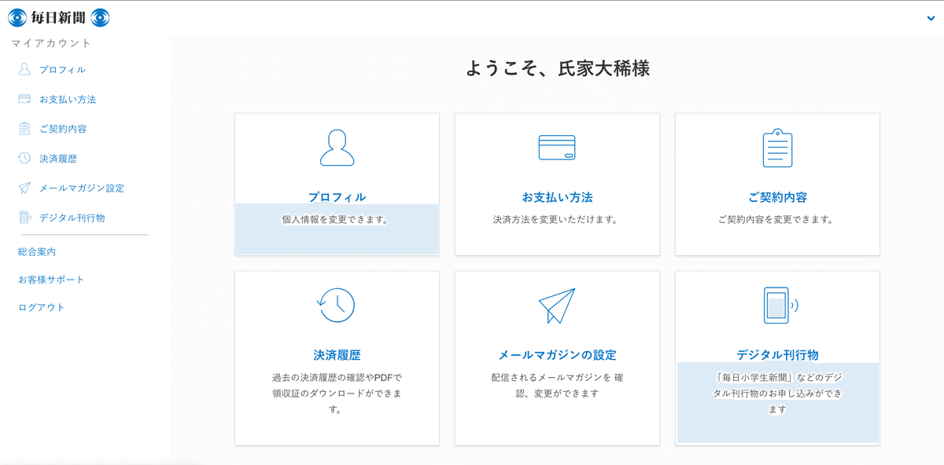Viewport: 944px width, 465px height.
Task: Click text 個人情報を変更できます。
Action: coord(337,220)
